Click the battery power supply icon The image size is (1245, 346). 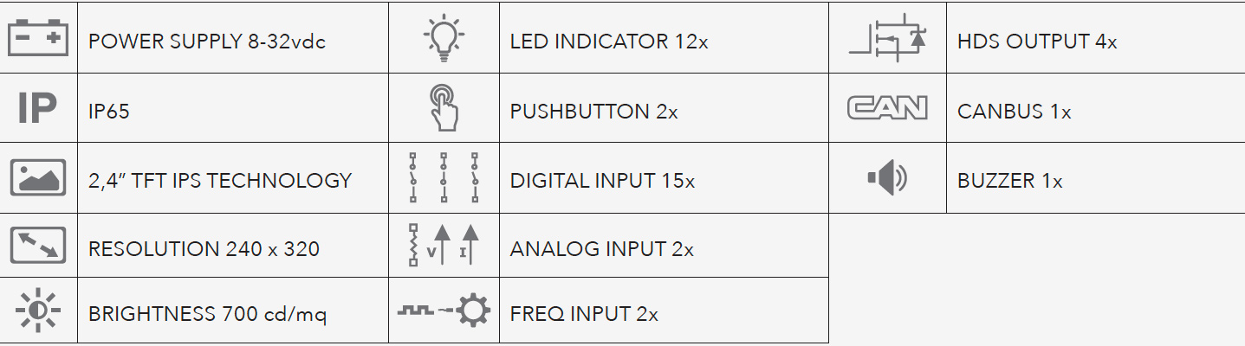point(38,38)
